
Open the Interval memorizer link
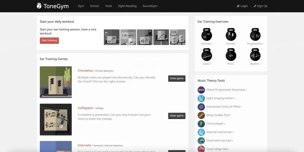[220, 132]
